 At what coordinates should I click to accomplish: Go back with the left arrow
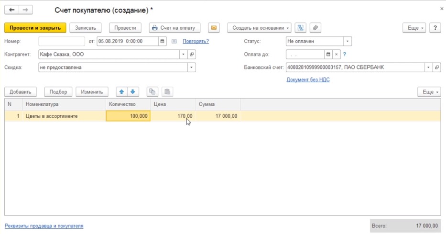tap(12, 10)
